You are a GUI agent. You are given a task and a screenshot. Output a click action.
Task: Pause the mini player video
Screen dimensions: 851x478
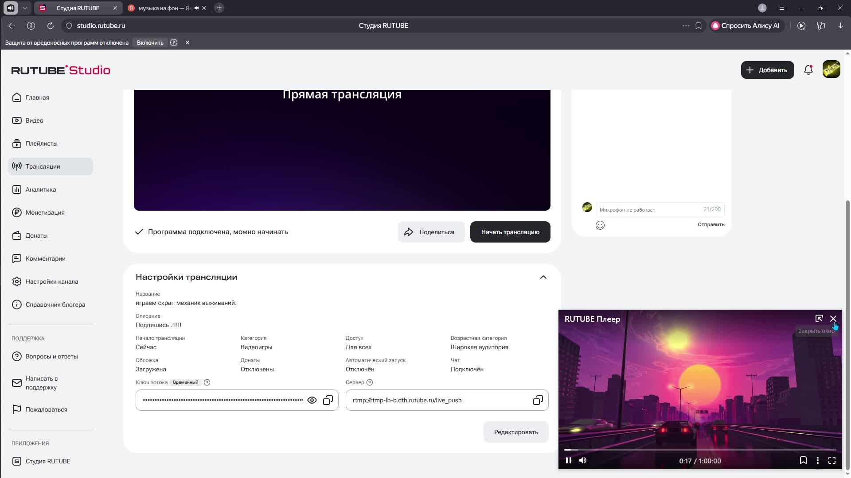tap(569, 461)
